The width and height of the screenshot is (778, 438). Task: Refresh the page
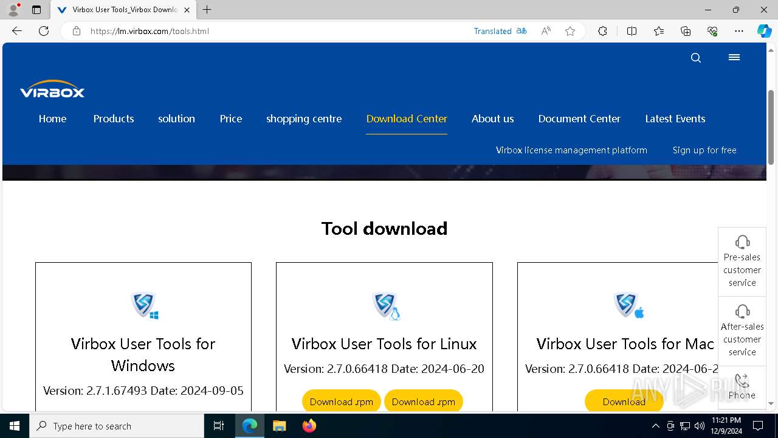click(44, 31)
